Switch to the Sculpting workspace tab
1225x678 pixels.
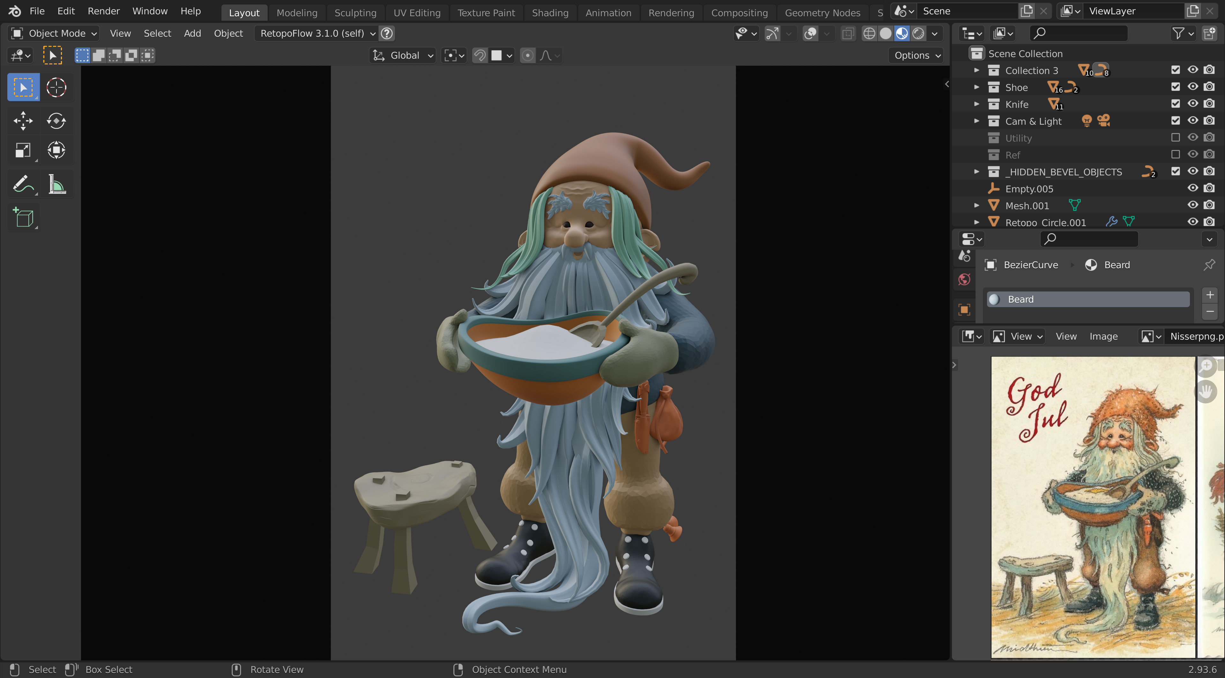pos(355,13)
